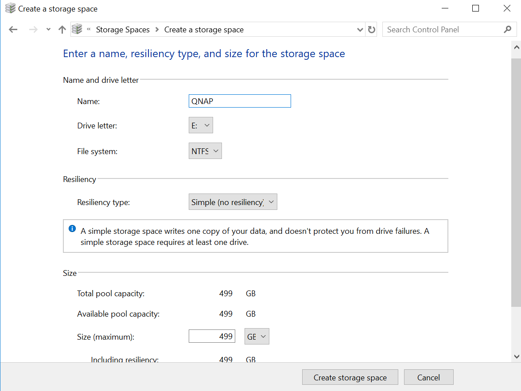521x391 pixels.
Task: Click the blue info icon in description box
Action: [72, 229]
